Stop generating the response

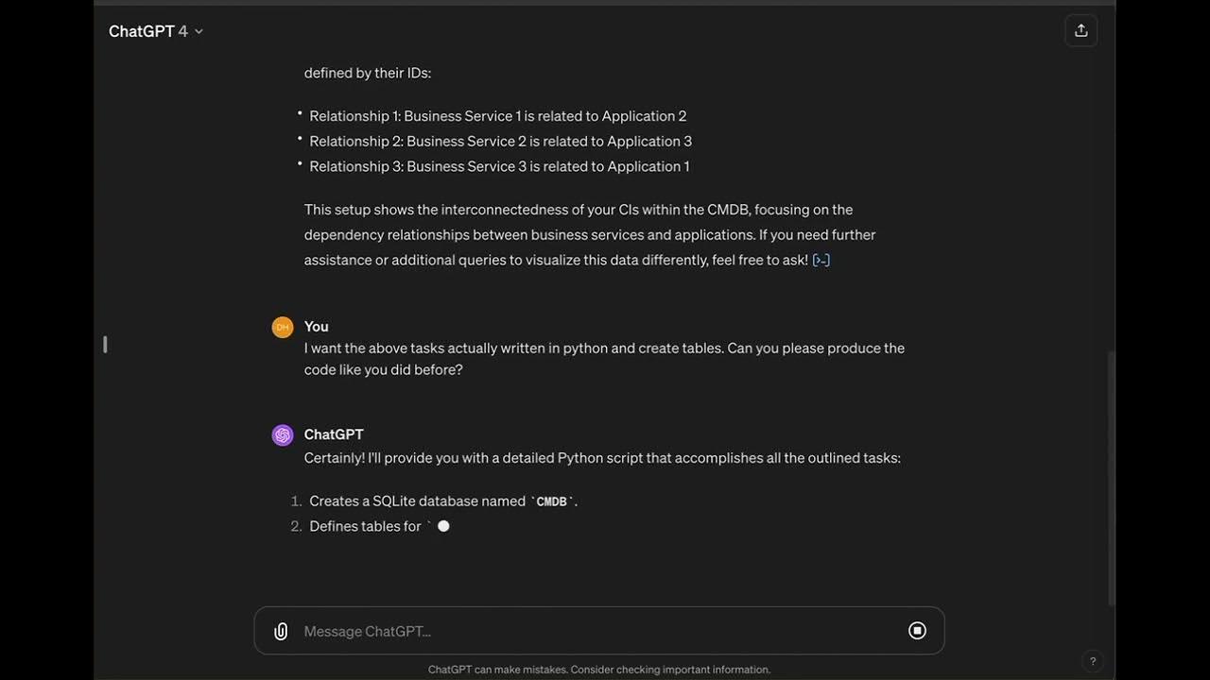[917, 631]
